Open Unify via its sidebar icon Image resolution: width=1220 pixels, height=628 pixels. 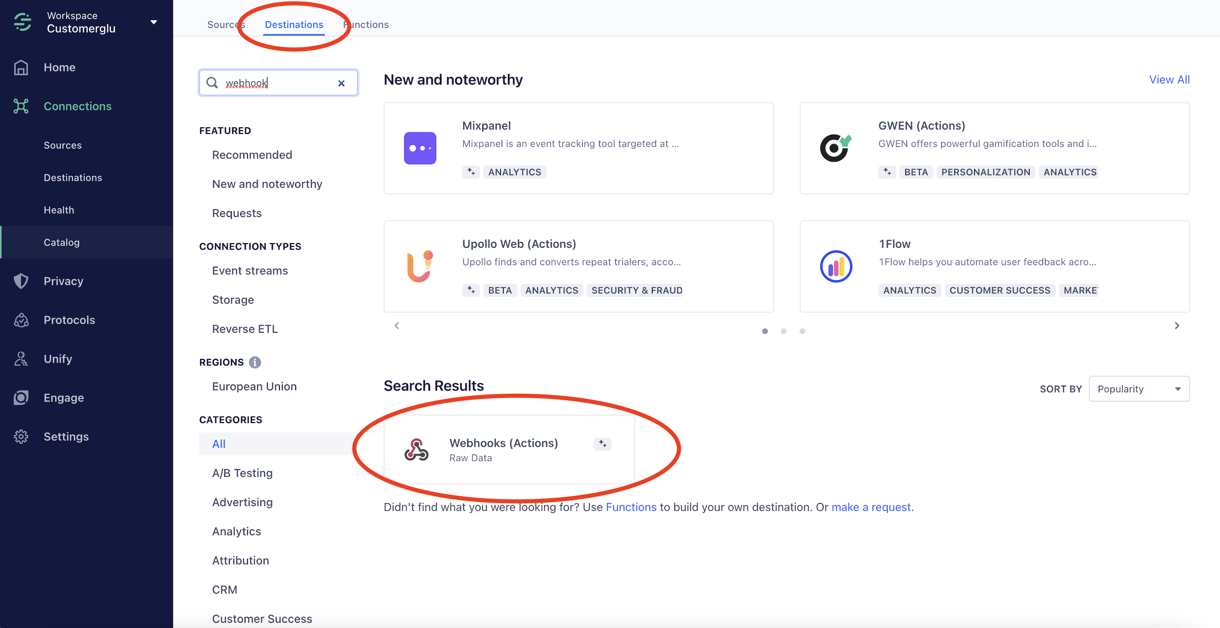click(x=21, y=359)
